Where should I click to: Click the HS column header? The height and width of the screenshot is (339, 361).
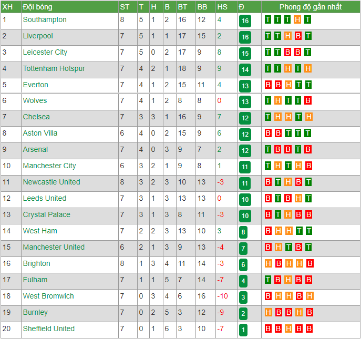(x=222, y=7)
